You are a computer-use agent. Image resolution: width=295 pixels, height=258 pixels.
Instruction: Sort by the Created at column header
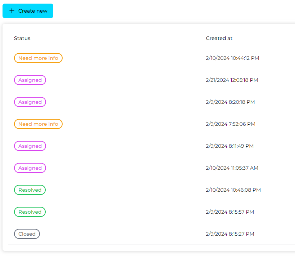(x=219, y=38)
